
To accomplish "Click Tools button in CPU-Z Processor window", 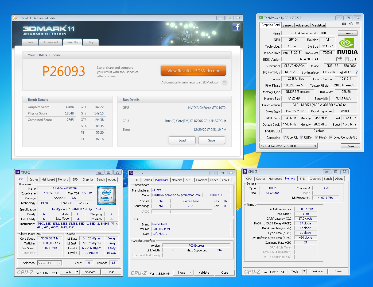I will tap(68, 272).
